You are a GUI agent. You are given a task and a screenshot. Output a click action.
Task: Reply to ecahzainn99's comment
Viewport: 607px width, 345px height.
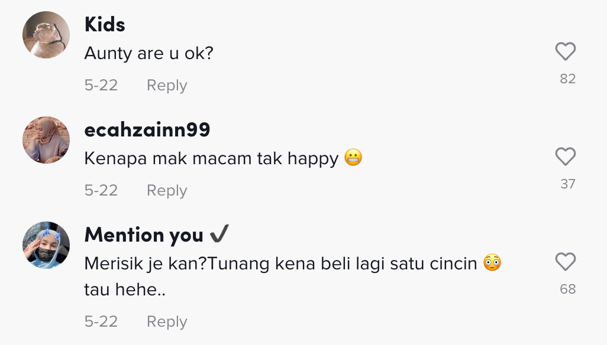pos(167,191)
